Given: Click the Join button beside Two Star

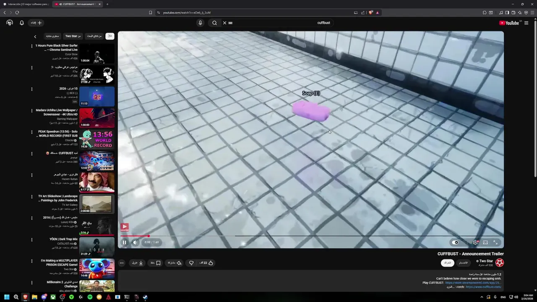Looking at the screenshot, I should pyautogui.click(x=463, y=263).
